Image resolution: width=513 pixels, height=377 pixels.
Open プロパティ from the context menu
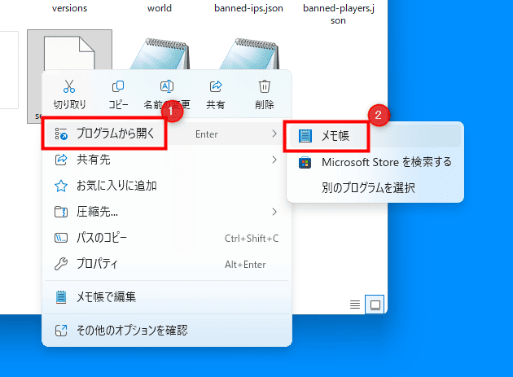(97, 264)
